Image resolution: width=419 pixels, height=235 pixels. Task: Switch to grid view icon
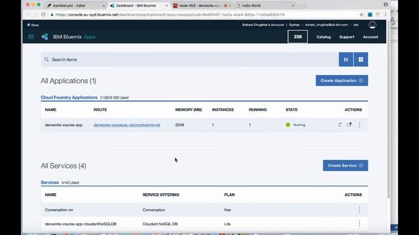tap(361, 59)
